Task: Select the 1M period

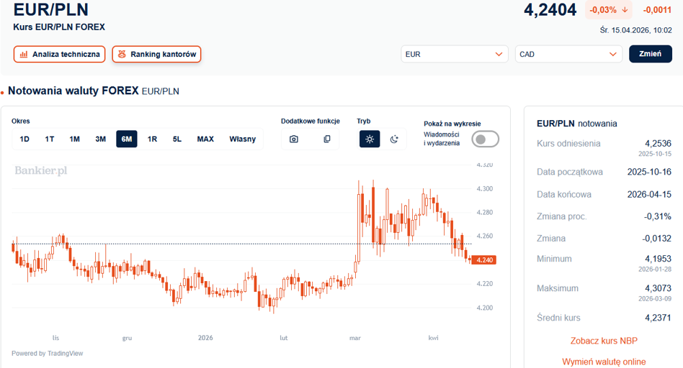Action: coord(74,139)
